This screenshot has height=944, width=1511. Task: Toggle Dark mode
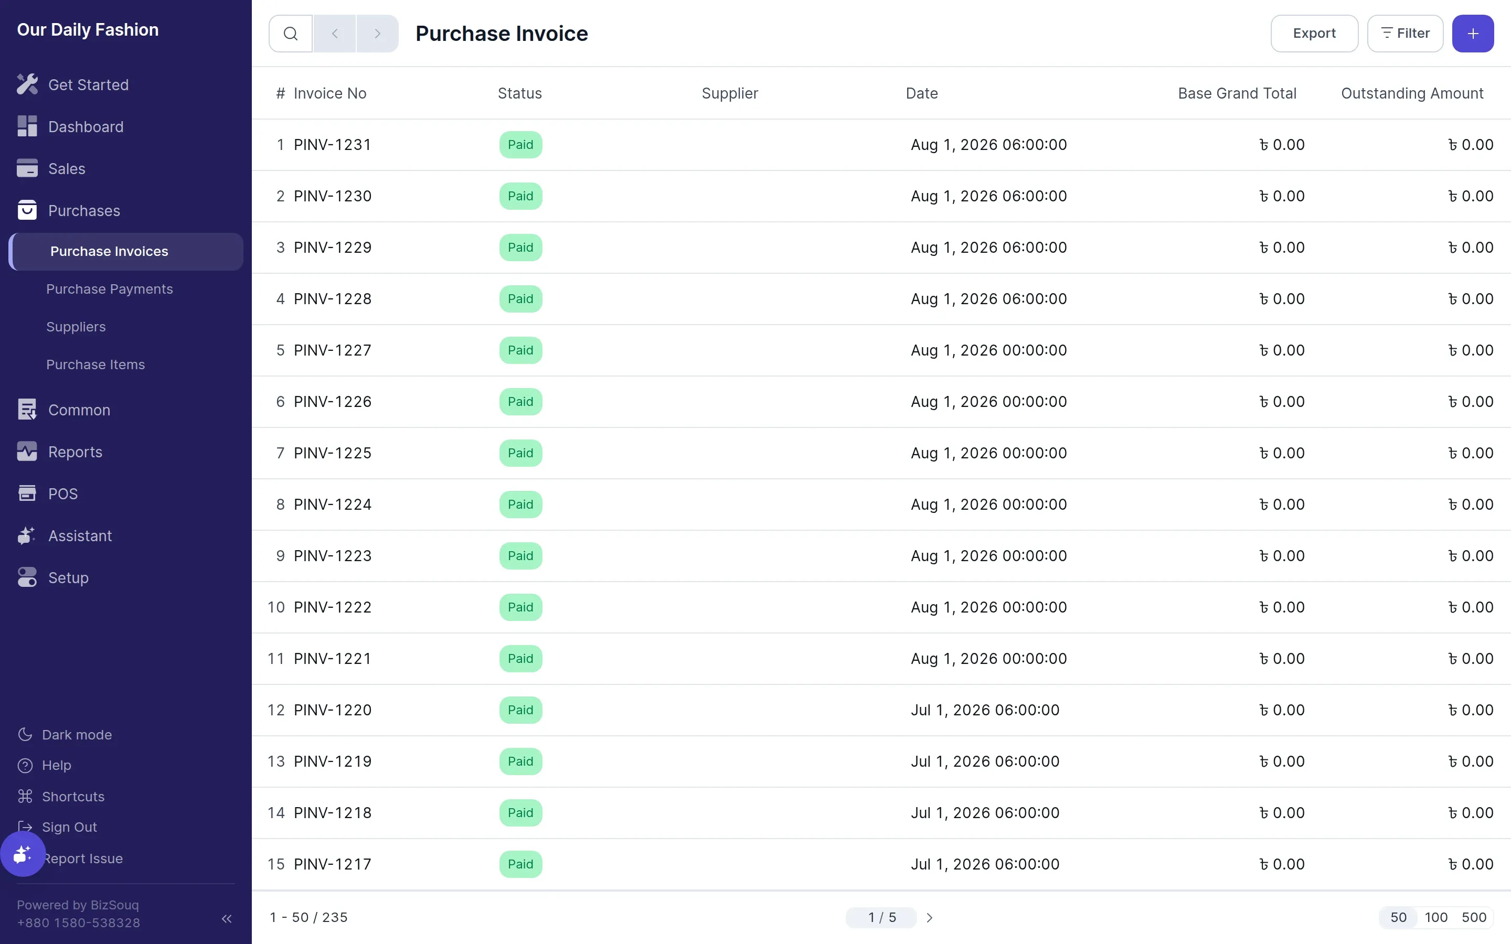point(65,735)
